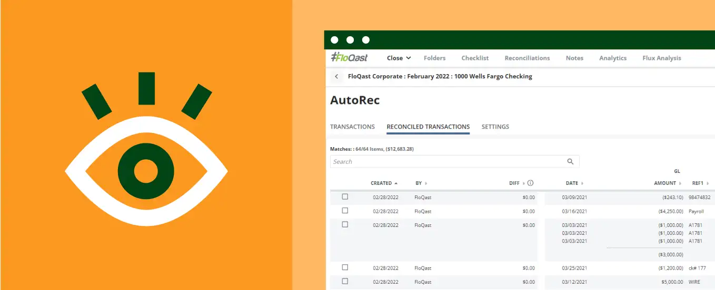Go to Reconciliations

(527, 58)
